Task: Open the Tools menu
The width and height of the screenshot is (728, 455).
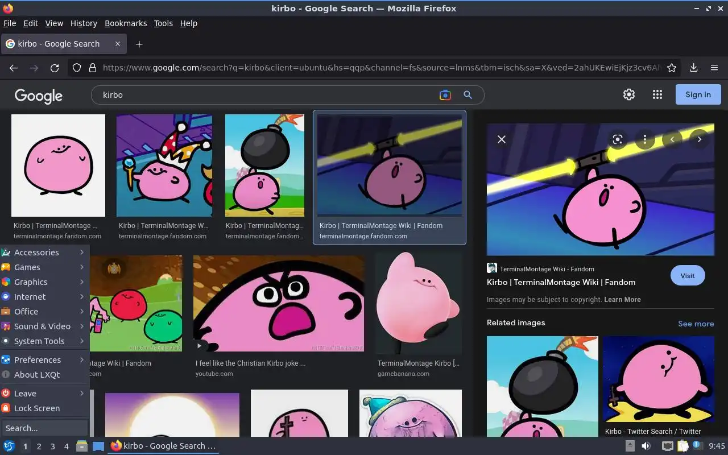Action: click(163, 23)
